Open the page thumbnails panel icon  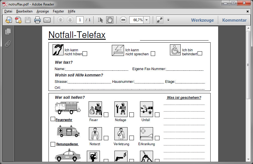[x=8, y=32]
